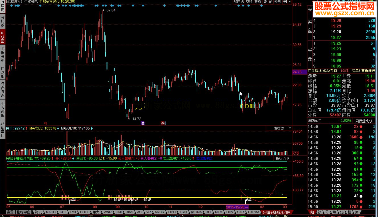378x217 pixels.
Task: Select the 分 tab in quote panel
Action: pyautogui.click(x=327, y=212)
